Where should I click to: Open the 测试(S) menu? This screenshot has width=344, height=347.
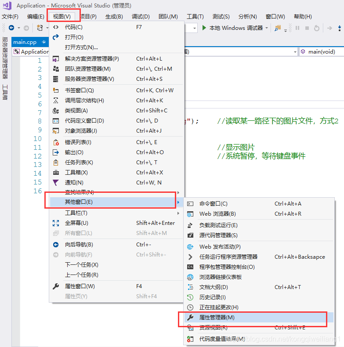click(221, 17)
